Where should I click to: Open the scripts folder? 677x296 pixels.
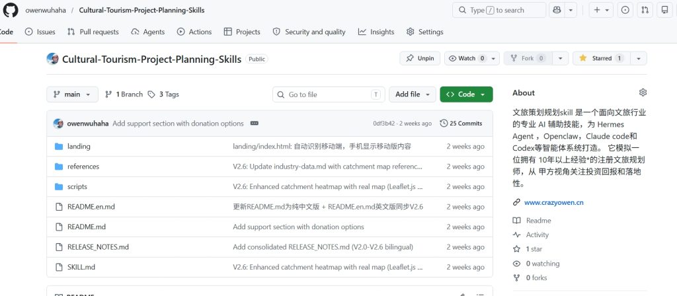tap(77, 187)
